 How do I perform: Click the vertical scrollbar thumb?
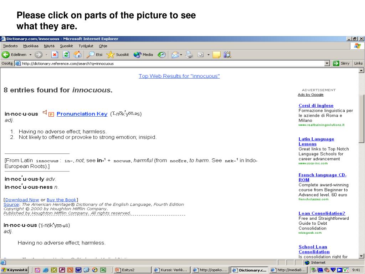click(x=361, y=119)
